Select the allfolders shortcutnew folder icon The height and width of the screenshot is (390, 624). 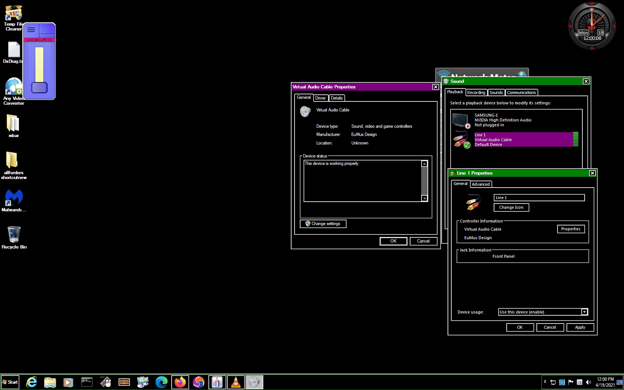point(13,165)
